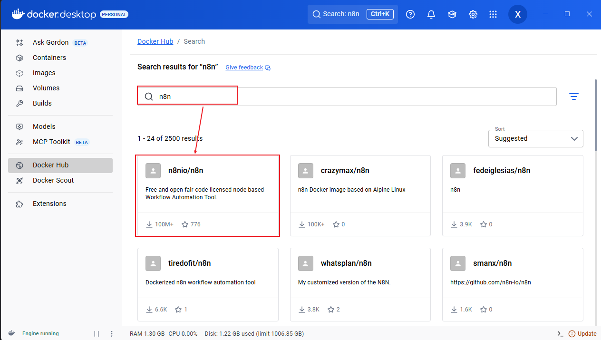This screenshot has width=601, height=340.
Task: Click the Update button in status bar
Action: click(x=582, y=333)
